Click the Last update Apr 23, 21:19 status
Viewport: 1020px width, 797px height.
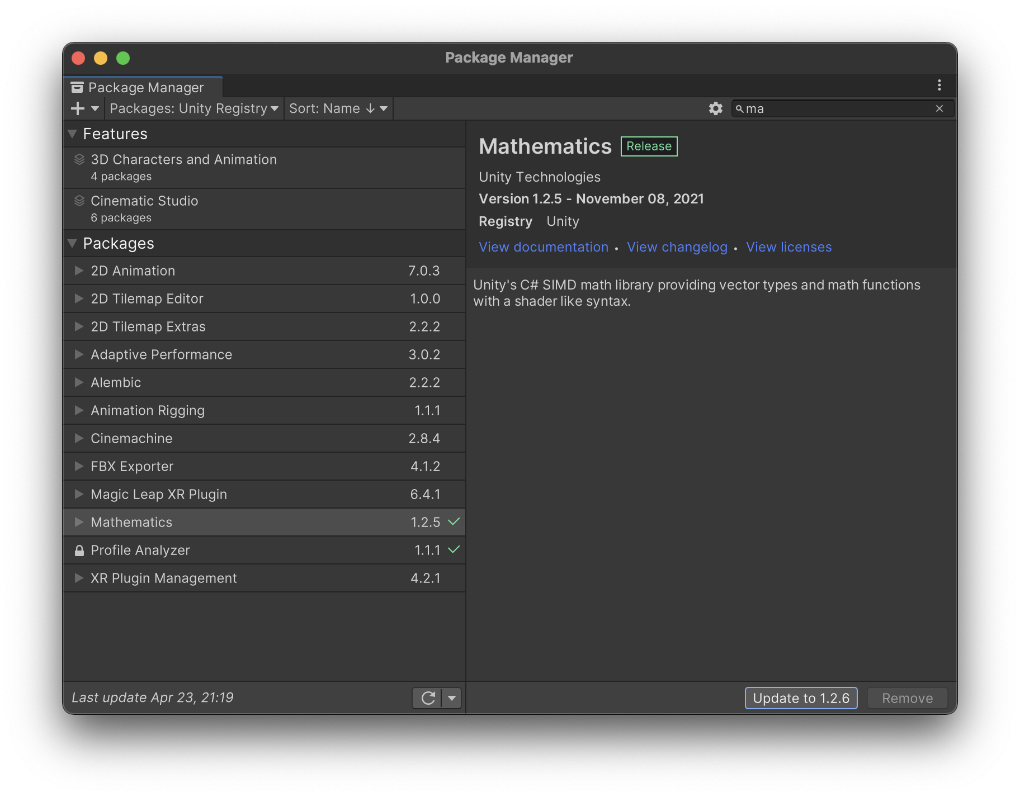[x=153, y=698]
